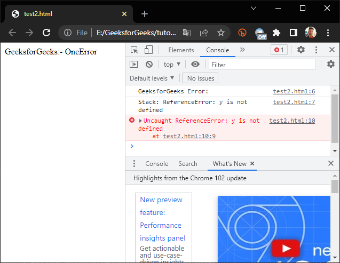Select the drawer Search tab

point(188,164)
